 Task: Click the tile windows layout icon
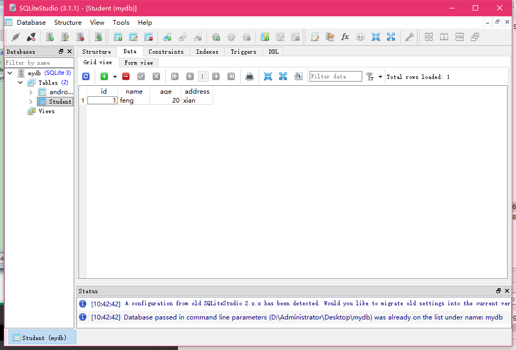[429, 37]
